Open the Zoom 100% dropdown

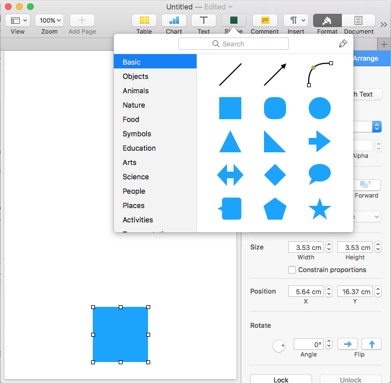[x=49, y=20]
